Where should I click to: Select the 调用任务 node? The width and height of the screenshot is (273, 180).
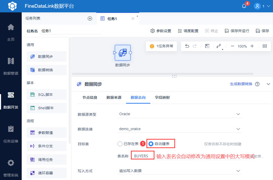(47, 159)
